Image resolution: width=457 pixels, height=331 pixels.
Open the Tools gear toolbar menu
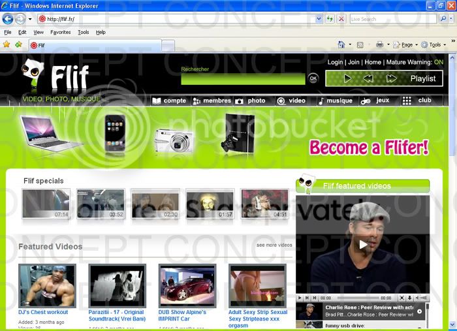click(x=433, y=45)
